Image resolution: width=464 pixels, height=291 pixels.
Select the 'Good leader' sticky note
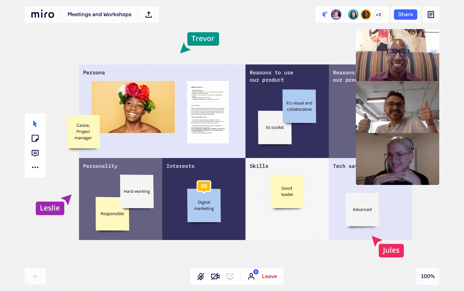[x=287, y=191]
